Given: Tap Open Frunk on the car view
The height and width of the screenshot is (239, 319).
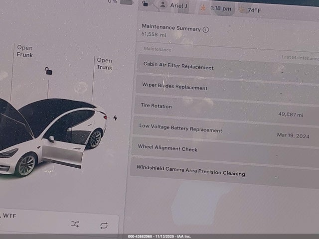Looking at the screenshot, I should [24, 51].
